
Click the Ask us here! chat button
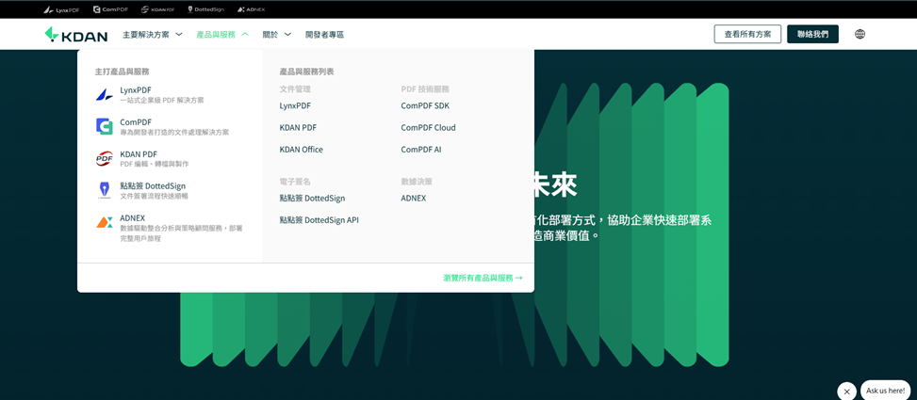[x=885, y=391]
